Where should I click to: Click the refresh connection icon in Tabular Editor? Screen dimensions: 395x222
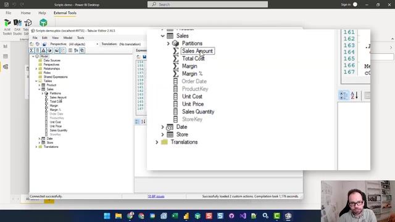click(38, 44)
